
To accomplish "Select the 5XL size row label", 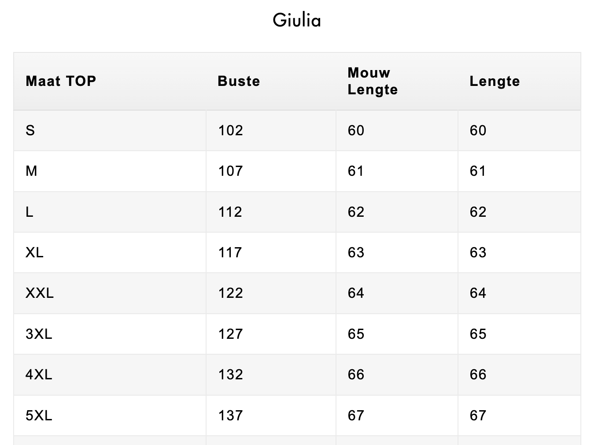I will click(39, 415).
